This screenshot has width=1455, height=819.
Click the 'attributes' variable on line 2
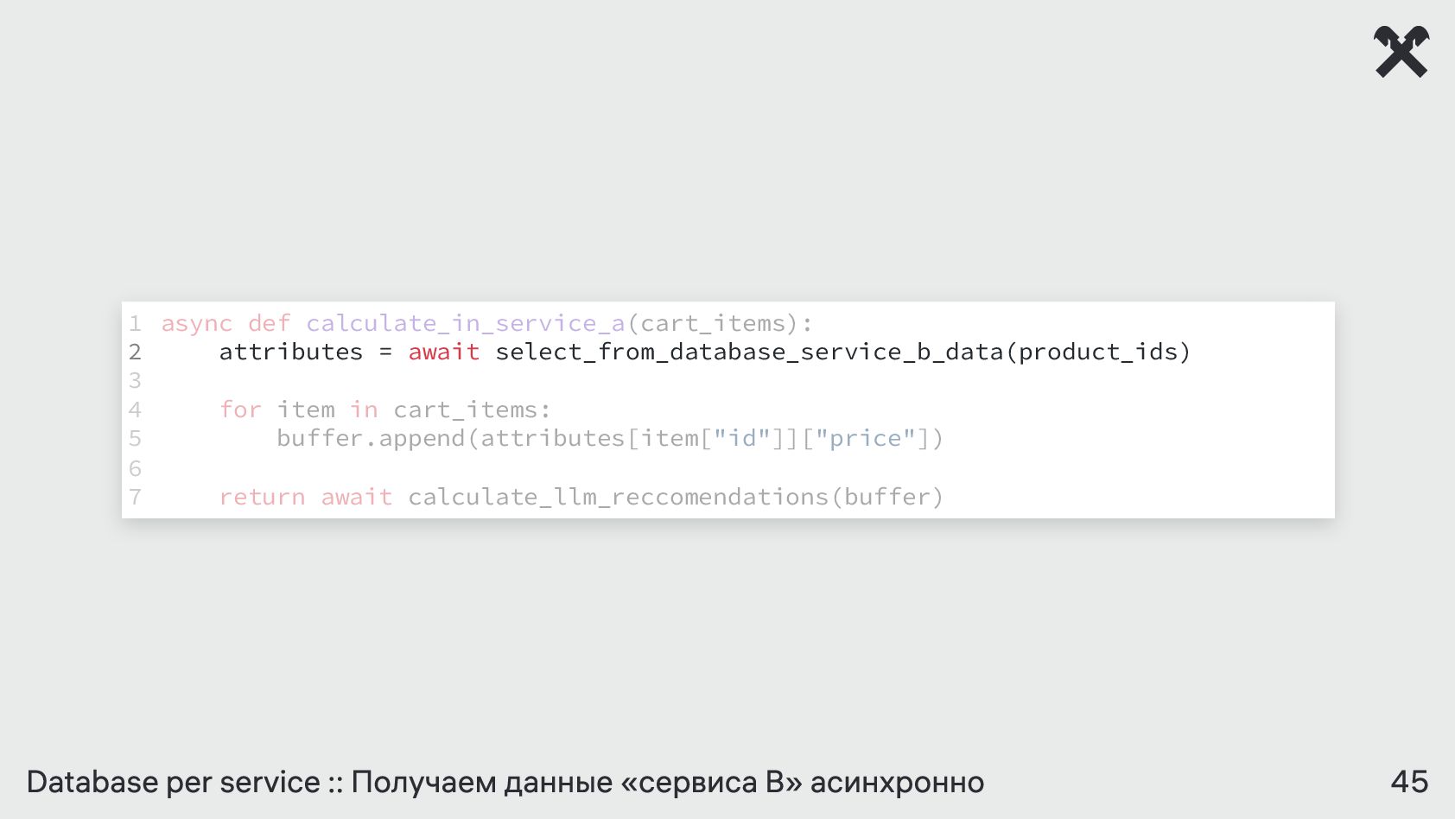(x=291, y=352)
